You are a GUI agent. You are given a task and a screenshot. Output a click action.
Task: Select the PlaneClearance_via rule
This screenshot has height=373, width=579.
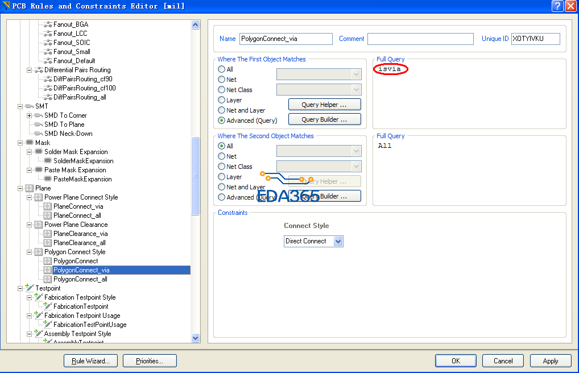(81, 234)
